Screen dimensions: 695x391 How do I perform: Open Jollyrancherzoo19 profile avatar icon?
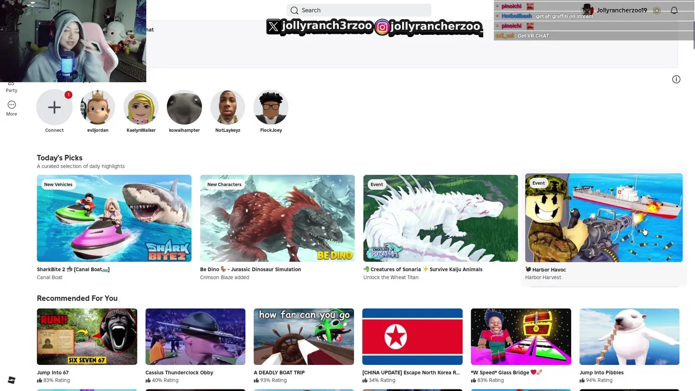[x=587, y=10]
